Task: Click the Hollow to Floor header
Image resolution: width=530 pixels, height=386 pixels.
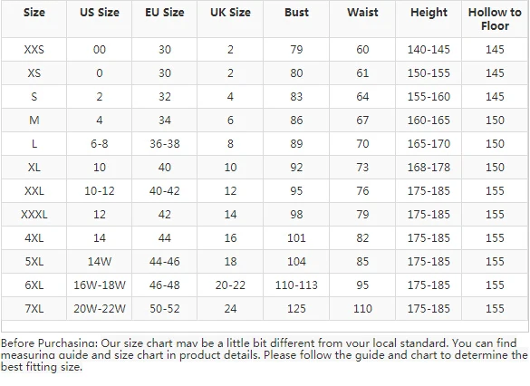Action: tap(495, 19)
